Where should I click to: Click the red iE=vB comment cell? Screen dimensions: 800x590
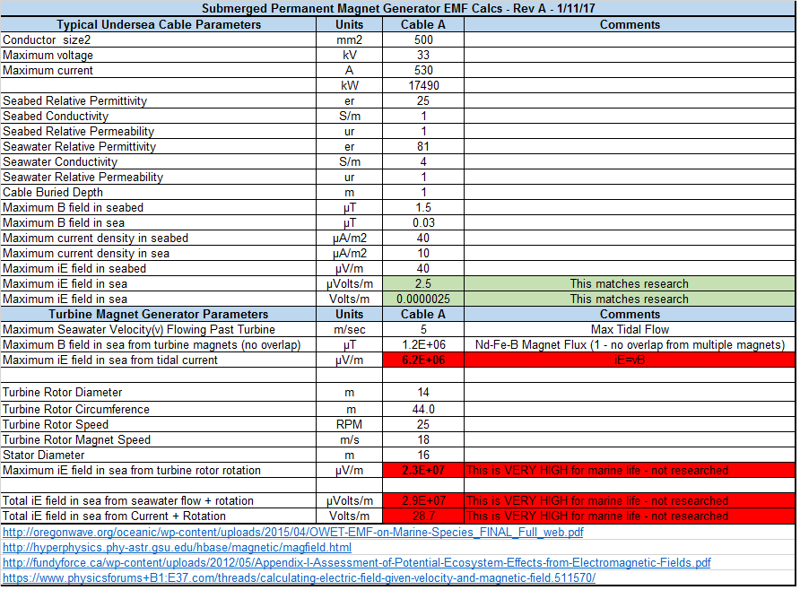[630, 360]
